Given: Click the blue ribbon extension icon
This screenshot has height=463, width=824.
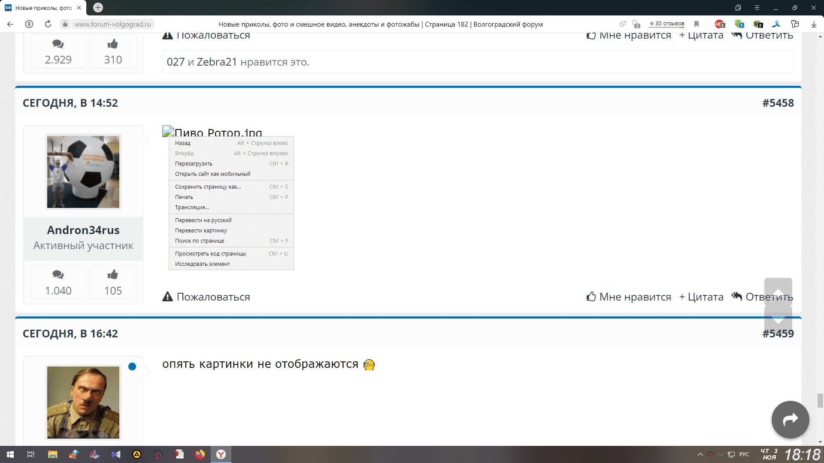Looking at the screenshot, I should pyautogui.click(x=776, y=24).
